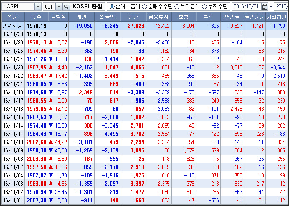Click the 개인 column header
Screen dimensions: 289x206
tap(82, 17)
